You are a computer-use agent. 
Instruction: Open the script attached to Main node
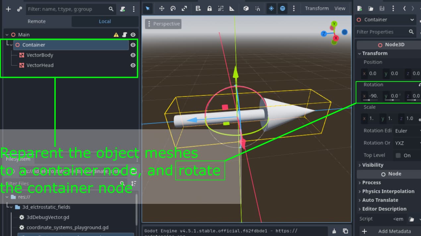click(x=125, y=34)
